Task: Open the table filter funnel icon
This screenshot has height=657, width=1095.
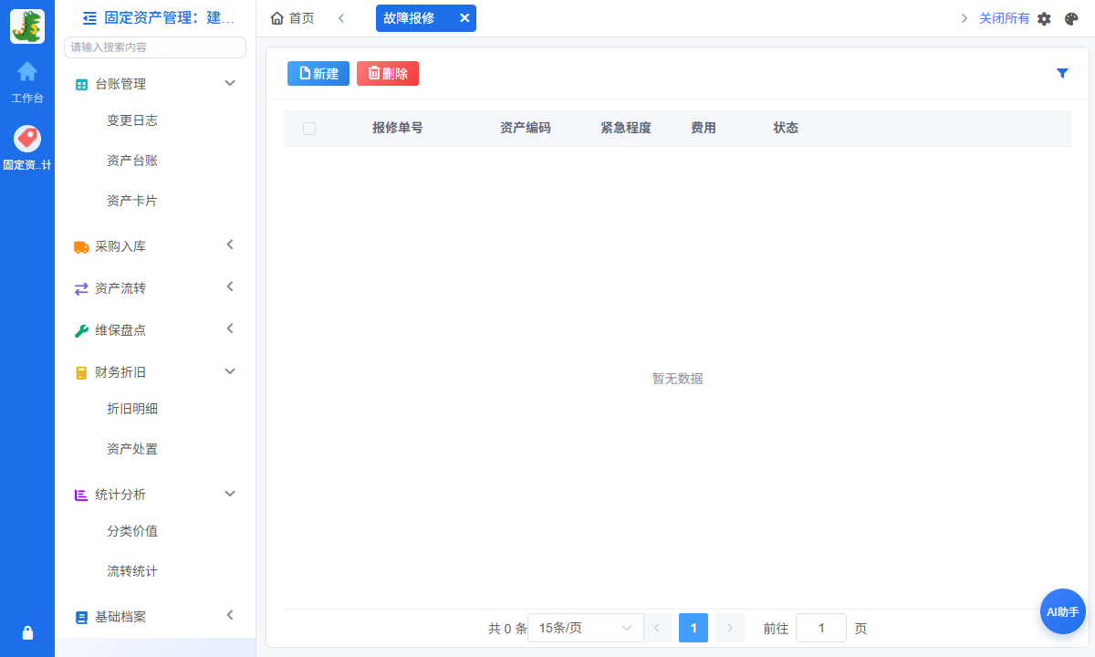Action: [1062, 73]
